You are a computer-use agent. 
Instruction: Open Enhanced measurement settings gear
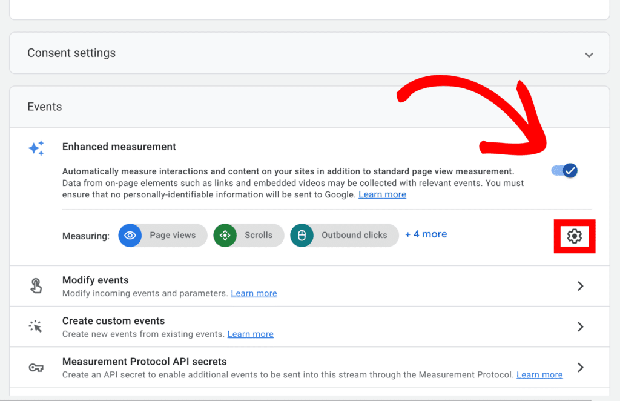pos(574,236)
